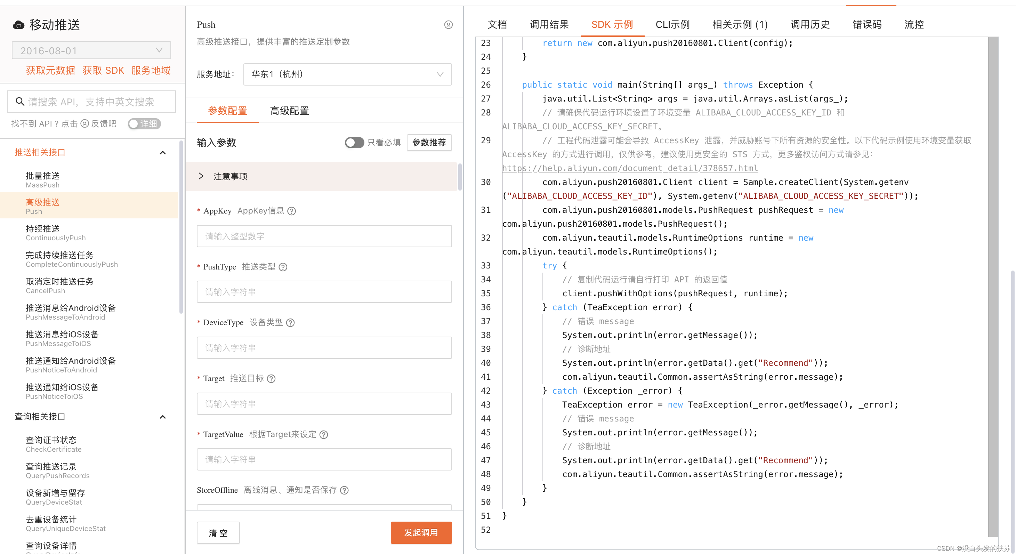This screenshot has width=1016, height=555.
Task: Click the help icon next to 推送类型
Action: tap(283, 267)
